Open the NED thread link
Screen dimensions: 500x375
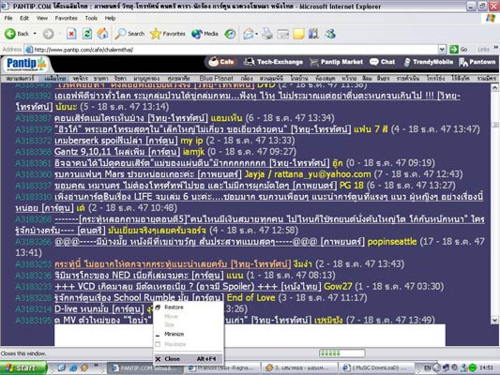(139, 276)
